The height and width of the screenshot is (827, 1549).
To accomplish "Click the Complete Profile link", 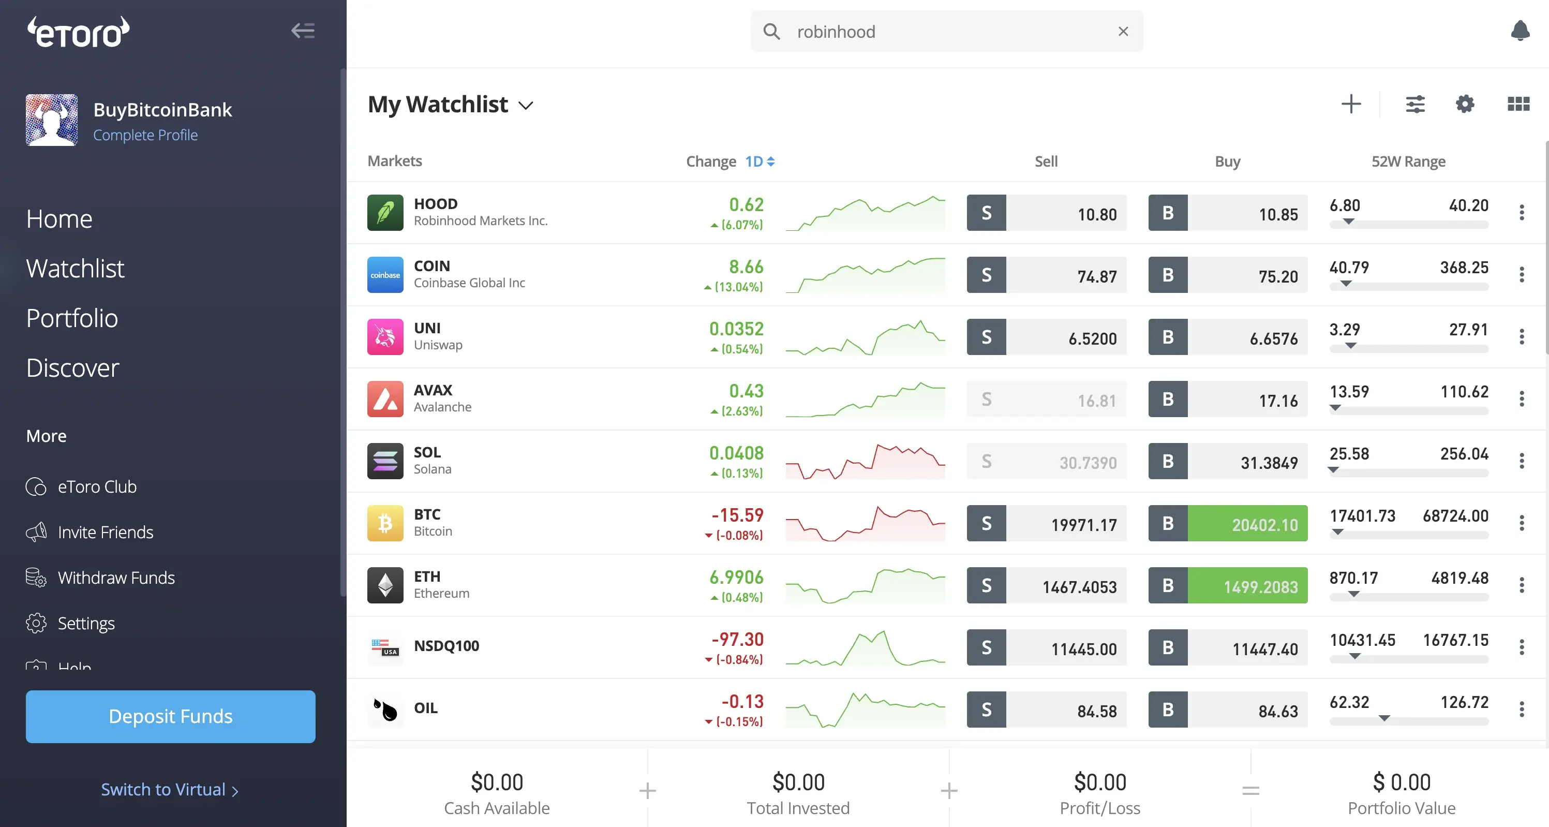I will (145, 135).
